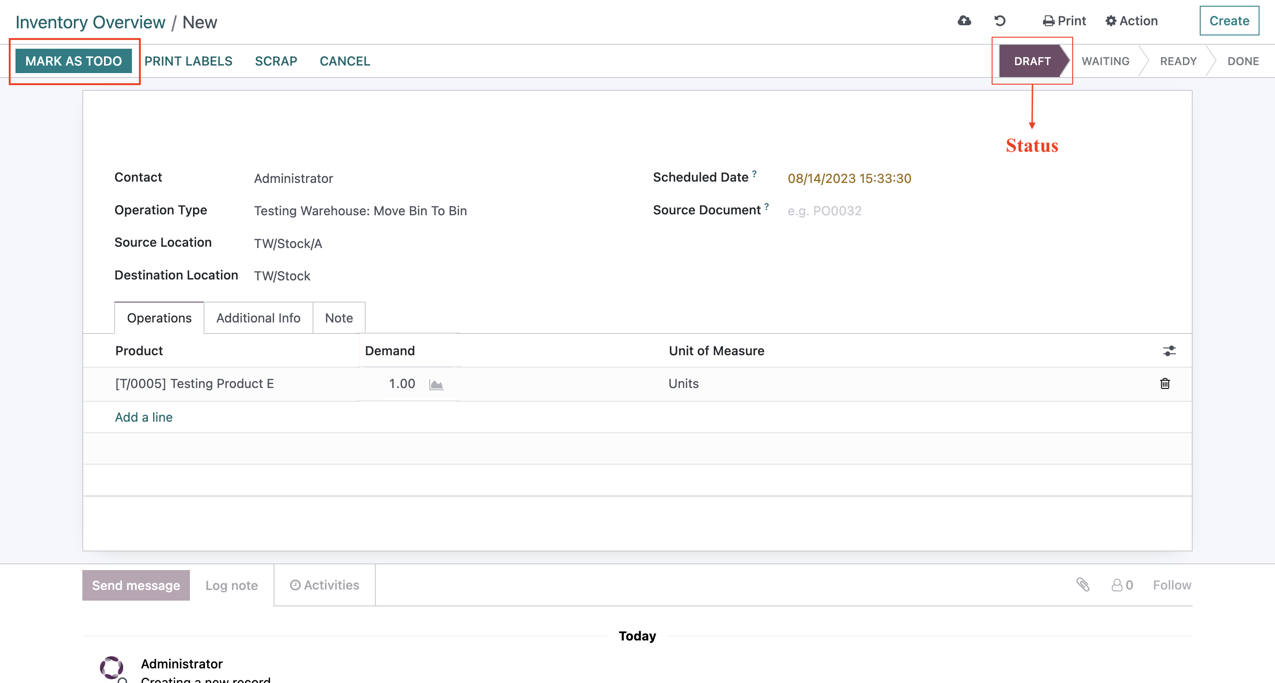The height and width of the screenshot is (683, 1275).
Task: Sort by the Product column header
Action: (139, 351)
